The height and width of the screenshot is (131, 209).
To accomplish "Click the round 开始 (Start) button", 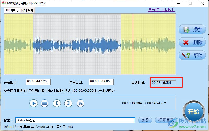I will [x=193, y=112].
